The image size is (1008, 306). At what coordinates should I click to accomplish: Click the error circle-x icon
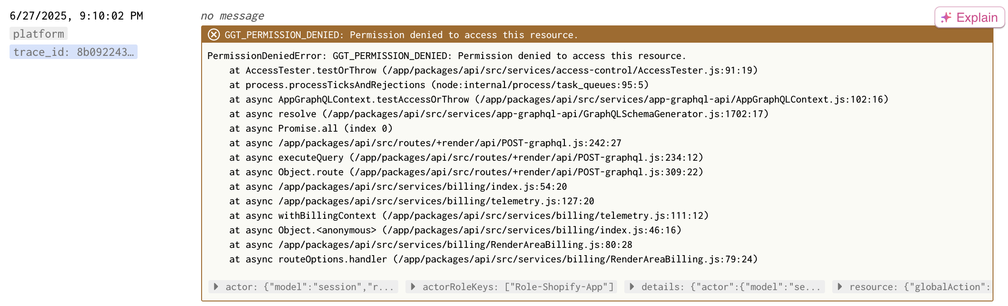pyautogui.click(x=214, y=35)
